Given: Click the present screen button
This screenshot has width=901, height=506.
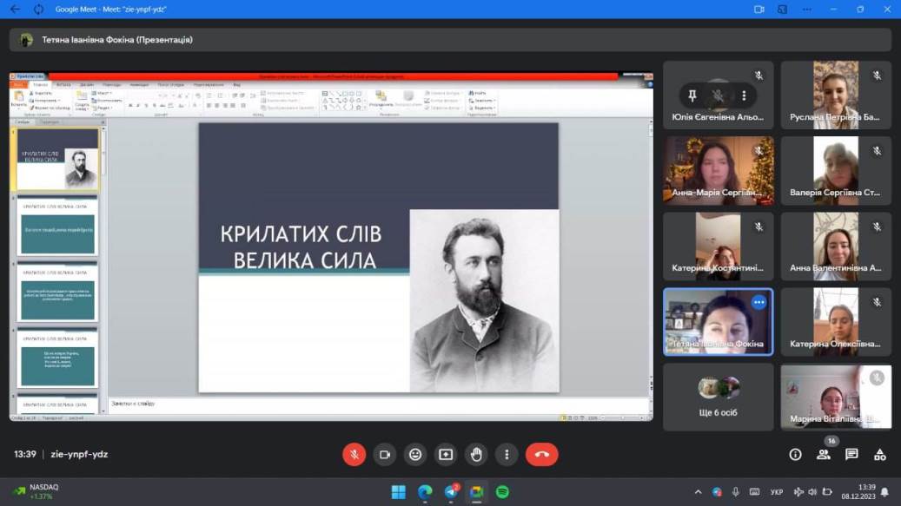Looking at the screenshot, I should coord(446,454).
